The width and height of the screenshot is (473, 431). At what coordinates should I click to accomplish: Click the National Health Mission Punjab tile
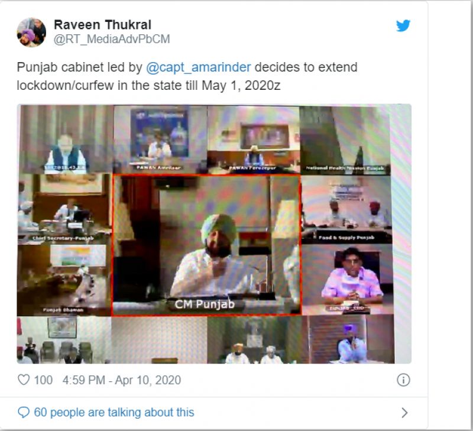coord(345,140)
